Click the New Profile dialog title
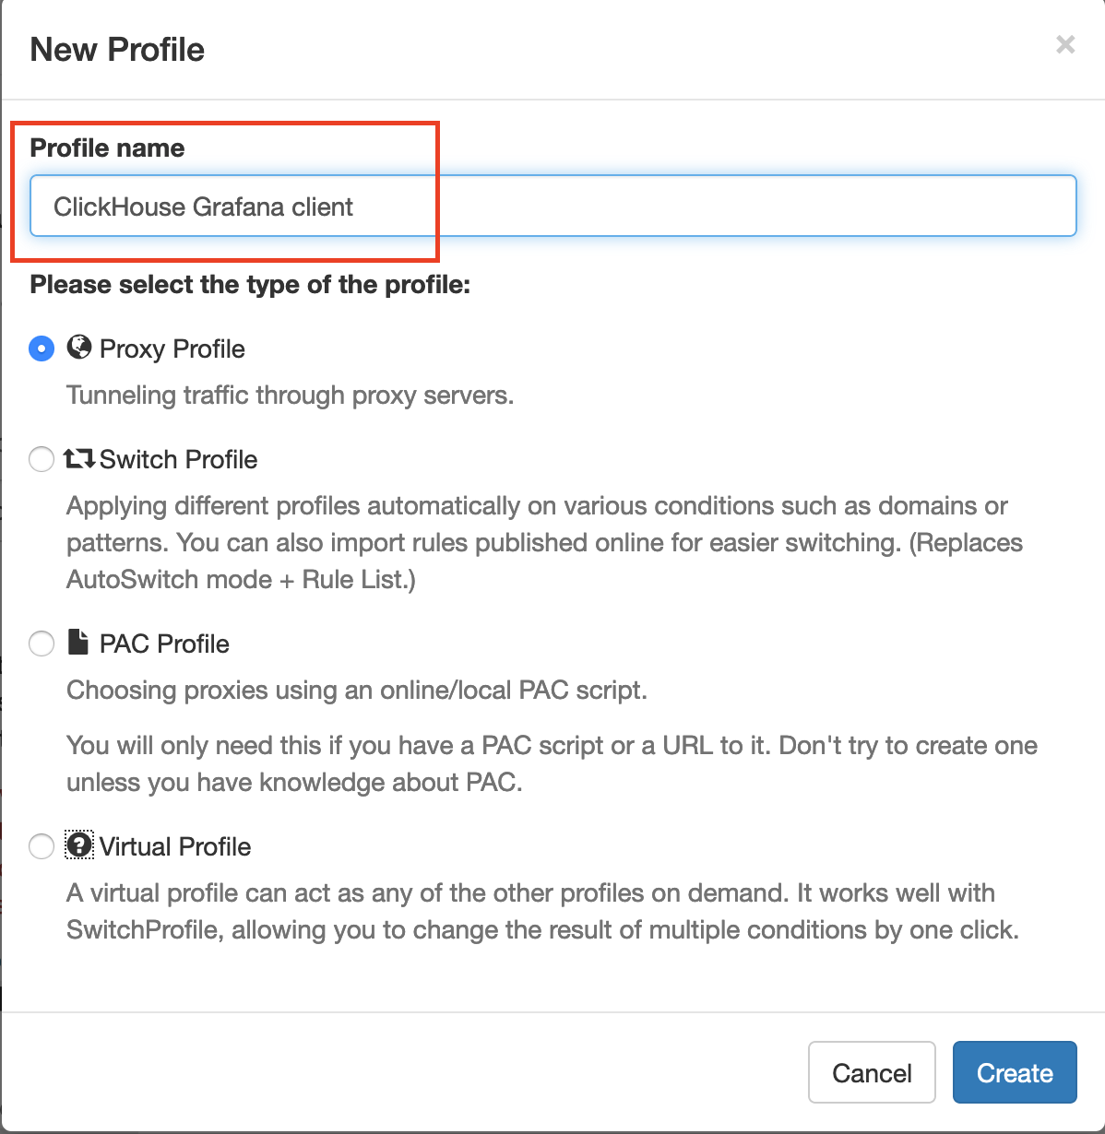 pyautogui.click(x=117, y=49)
